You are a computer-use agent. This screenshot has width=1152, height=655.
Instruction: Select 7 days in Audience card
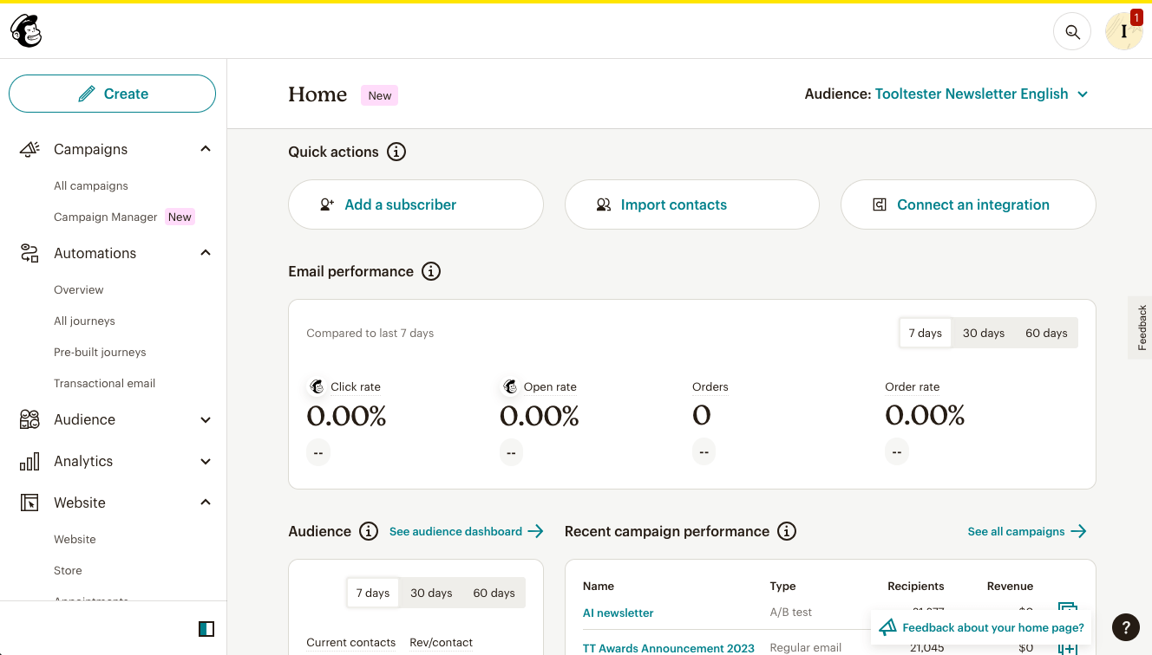click(372, 593)
